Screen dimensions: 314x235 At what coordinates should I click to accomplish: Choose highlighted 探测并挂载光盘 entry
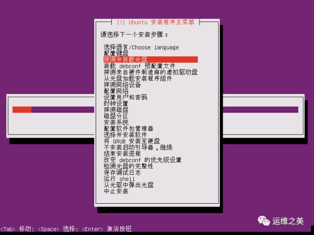[x=151, y=60]
